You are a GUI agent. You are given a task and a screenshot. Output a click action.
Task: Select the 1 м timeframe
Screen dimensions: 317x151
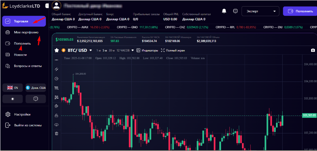pos(98,50)
